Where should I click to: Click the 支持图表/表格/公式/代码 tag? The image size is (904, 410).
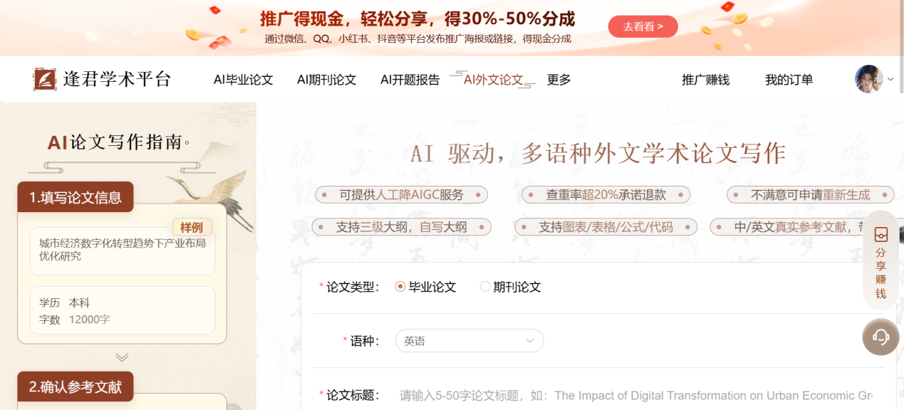click(x=606, y=227)
